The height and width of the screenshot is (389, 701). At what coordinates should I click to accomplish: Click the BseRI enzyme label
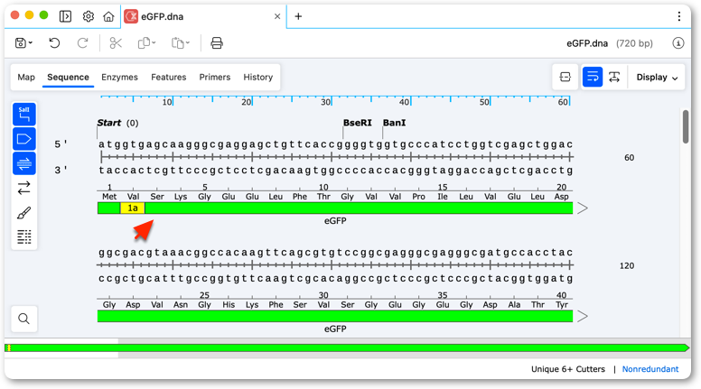[x=357, y=123]
